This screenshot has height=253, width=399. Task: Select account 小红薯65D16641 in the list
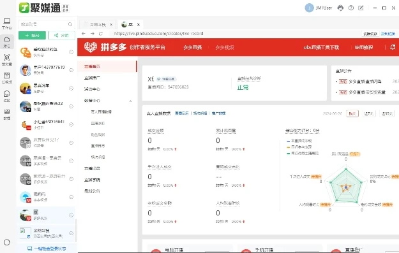[x=47, y=124]
